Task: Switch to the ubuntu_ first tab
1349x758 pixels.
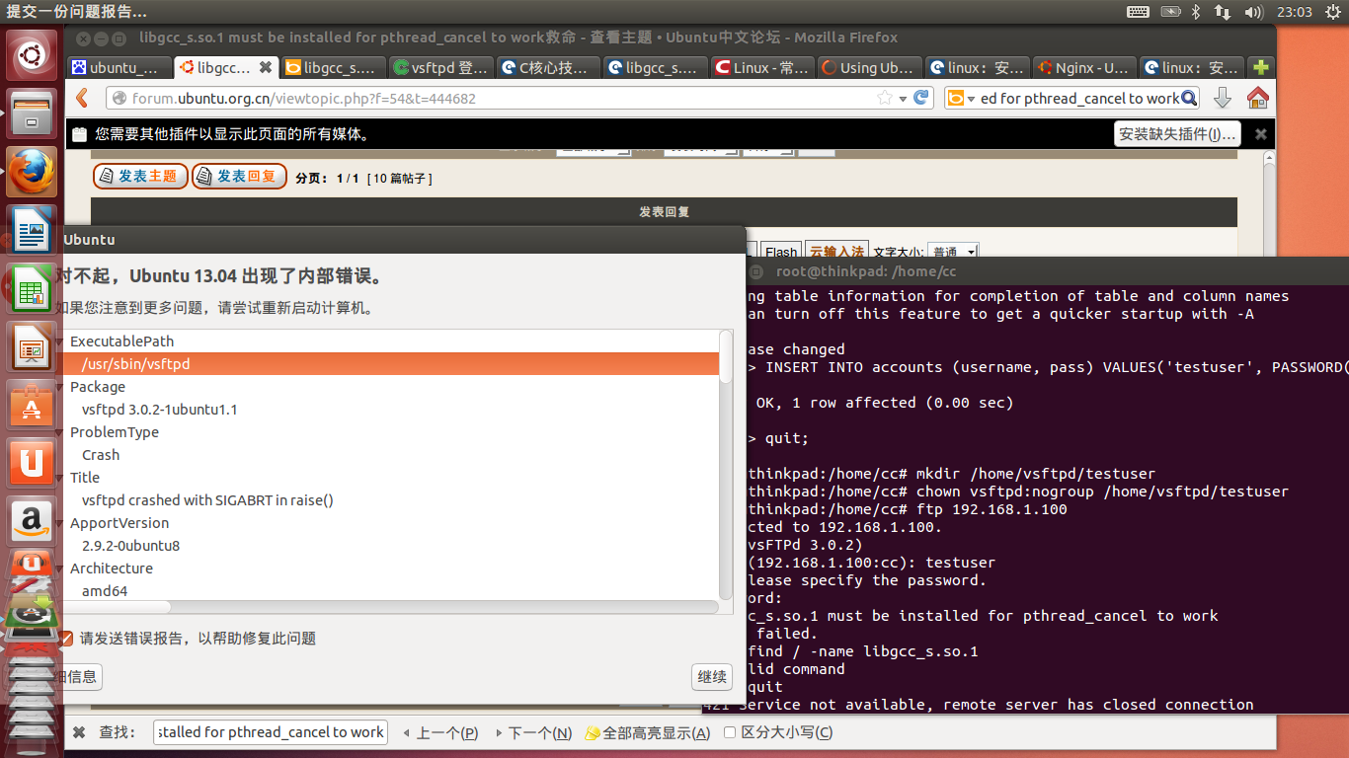Action: [119, 68]
